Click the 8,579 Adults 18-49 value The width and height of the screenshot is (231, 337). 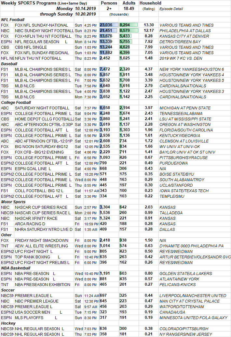pos(129,31)
